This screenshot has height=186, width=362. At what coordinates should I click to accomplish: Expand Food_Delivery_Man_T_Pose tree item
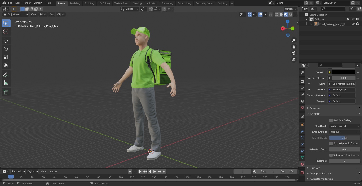click(x=311, y=24)
